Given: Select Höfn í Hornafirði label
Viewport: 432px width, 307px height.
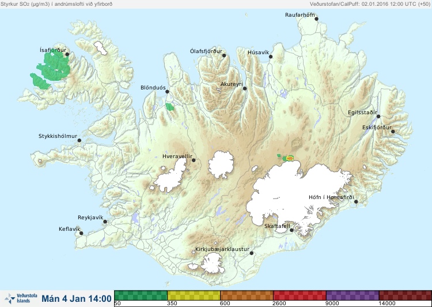Looking at the screenshot, I should (x=331, y=197).
